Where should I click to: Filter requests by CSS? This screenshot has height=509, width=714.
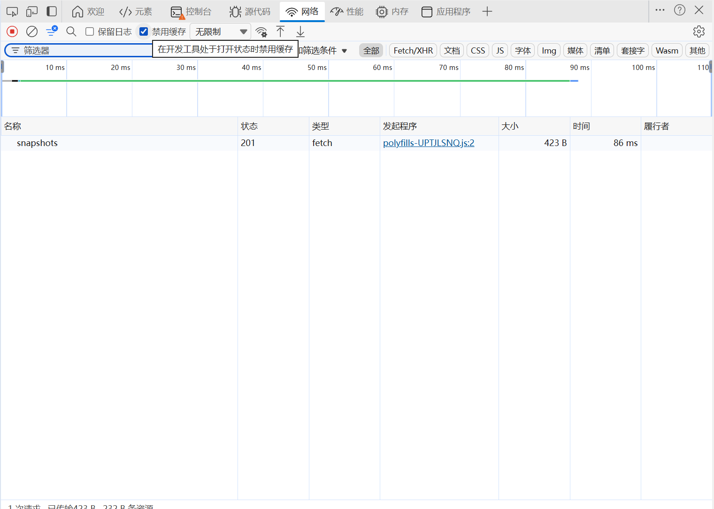click(478, 51)
